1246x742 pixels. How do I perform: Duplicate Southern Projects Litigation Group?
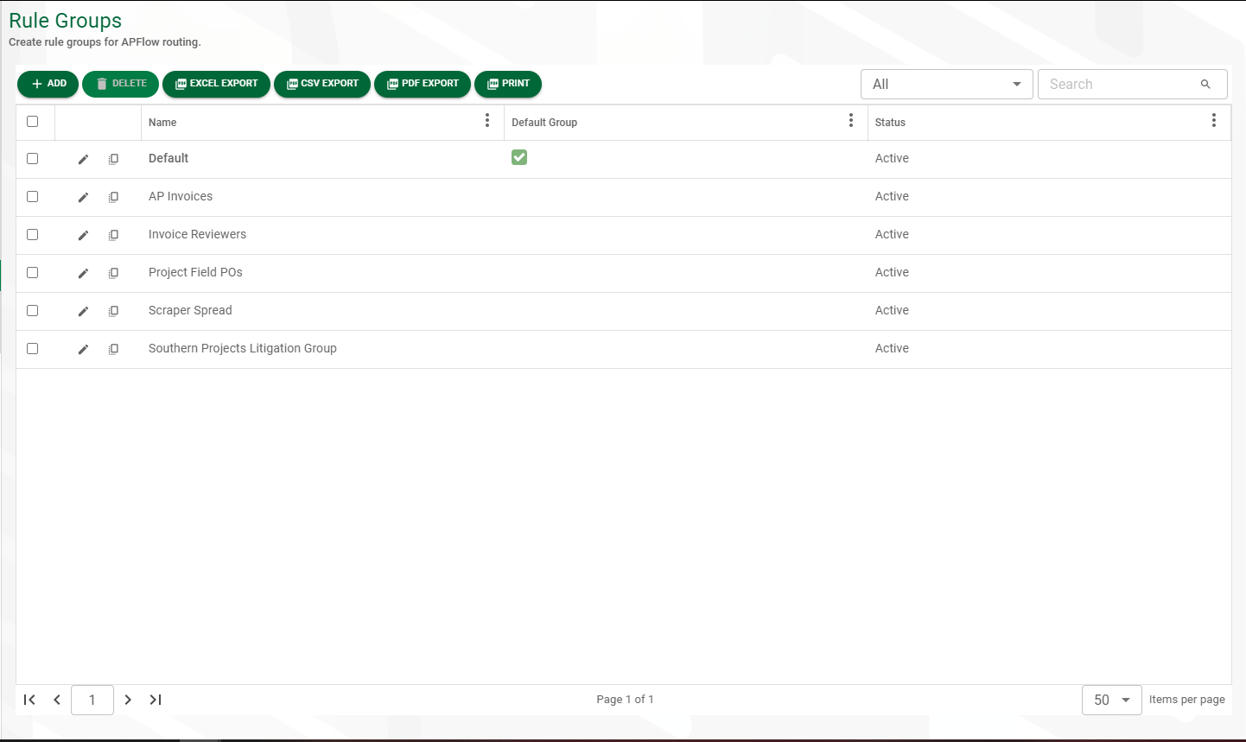coord(113,349)
